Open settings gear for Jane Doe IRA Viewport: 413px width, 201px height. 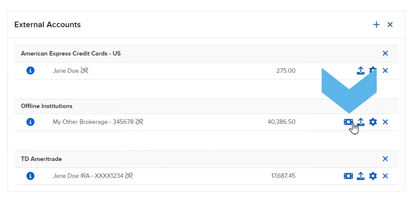coord(373,176)
